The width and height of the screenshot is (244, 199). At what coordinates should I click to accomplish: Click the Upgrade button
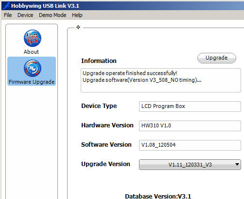click(217, 58)
